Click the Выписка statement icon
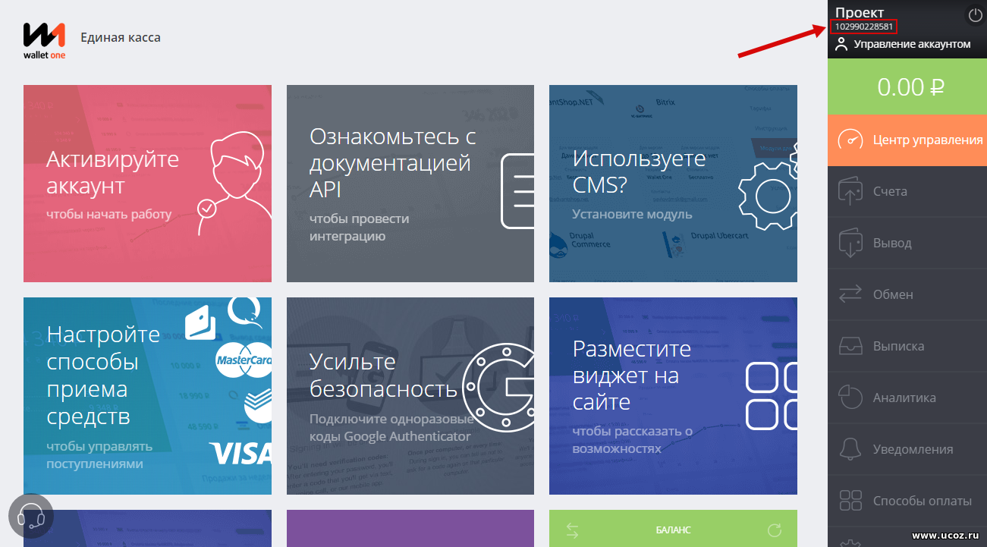 (x=850, y=345)
